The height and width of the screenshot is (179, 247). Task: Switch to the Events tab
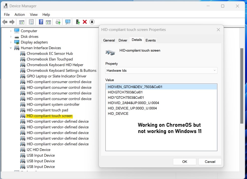coord(151,40)
